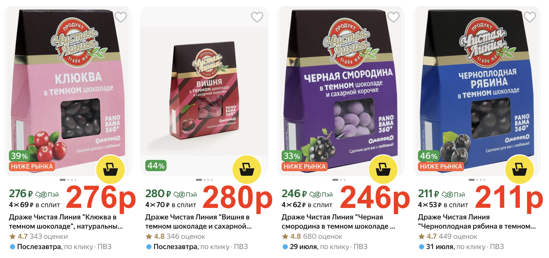The width and height of the screenshot is (549, 258).
Task: Add Черноплодная рябина dragee to cart
Action: [519, 169]
